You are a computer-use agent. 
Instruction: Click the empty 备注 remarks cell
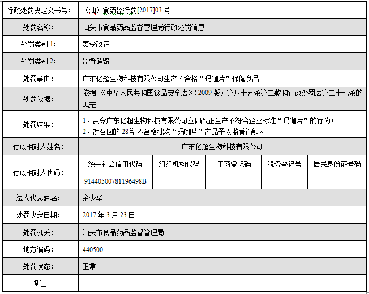pyautogui.click(x=222, y=283)
